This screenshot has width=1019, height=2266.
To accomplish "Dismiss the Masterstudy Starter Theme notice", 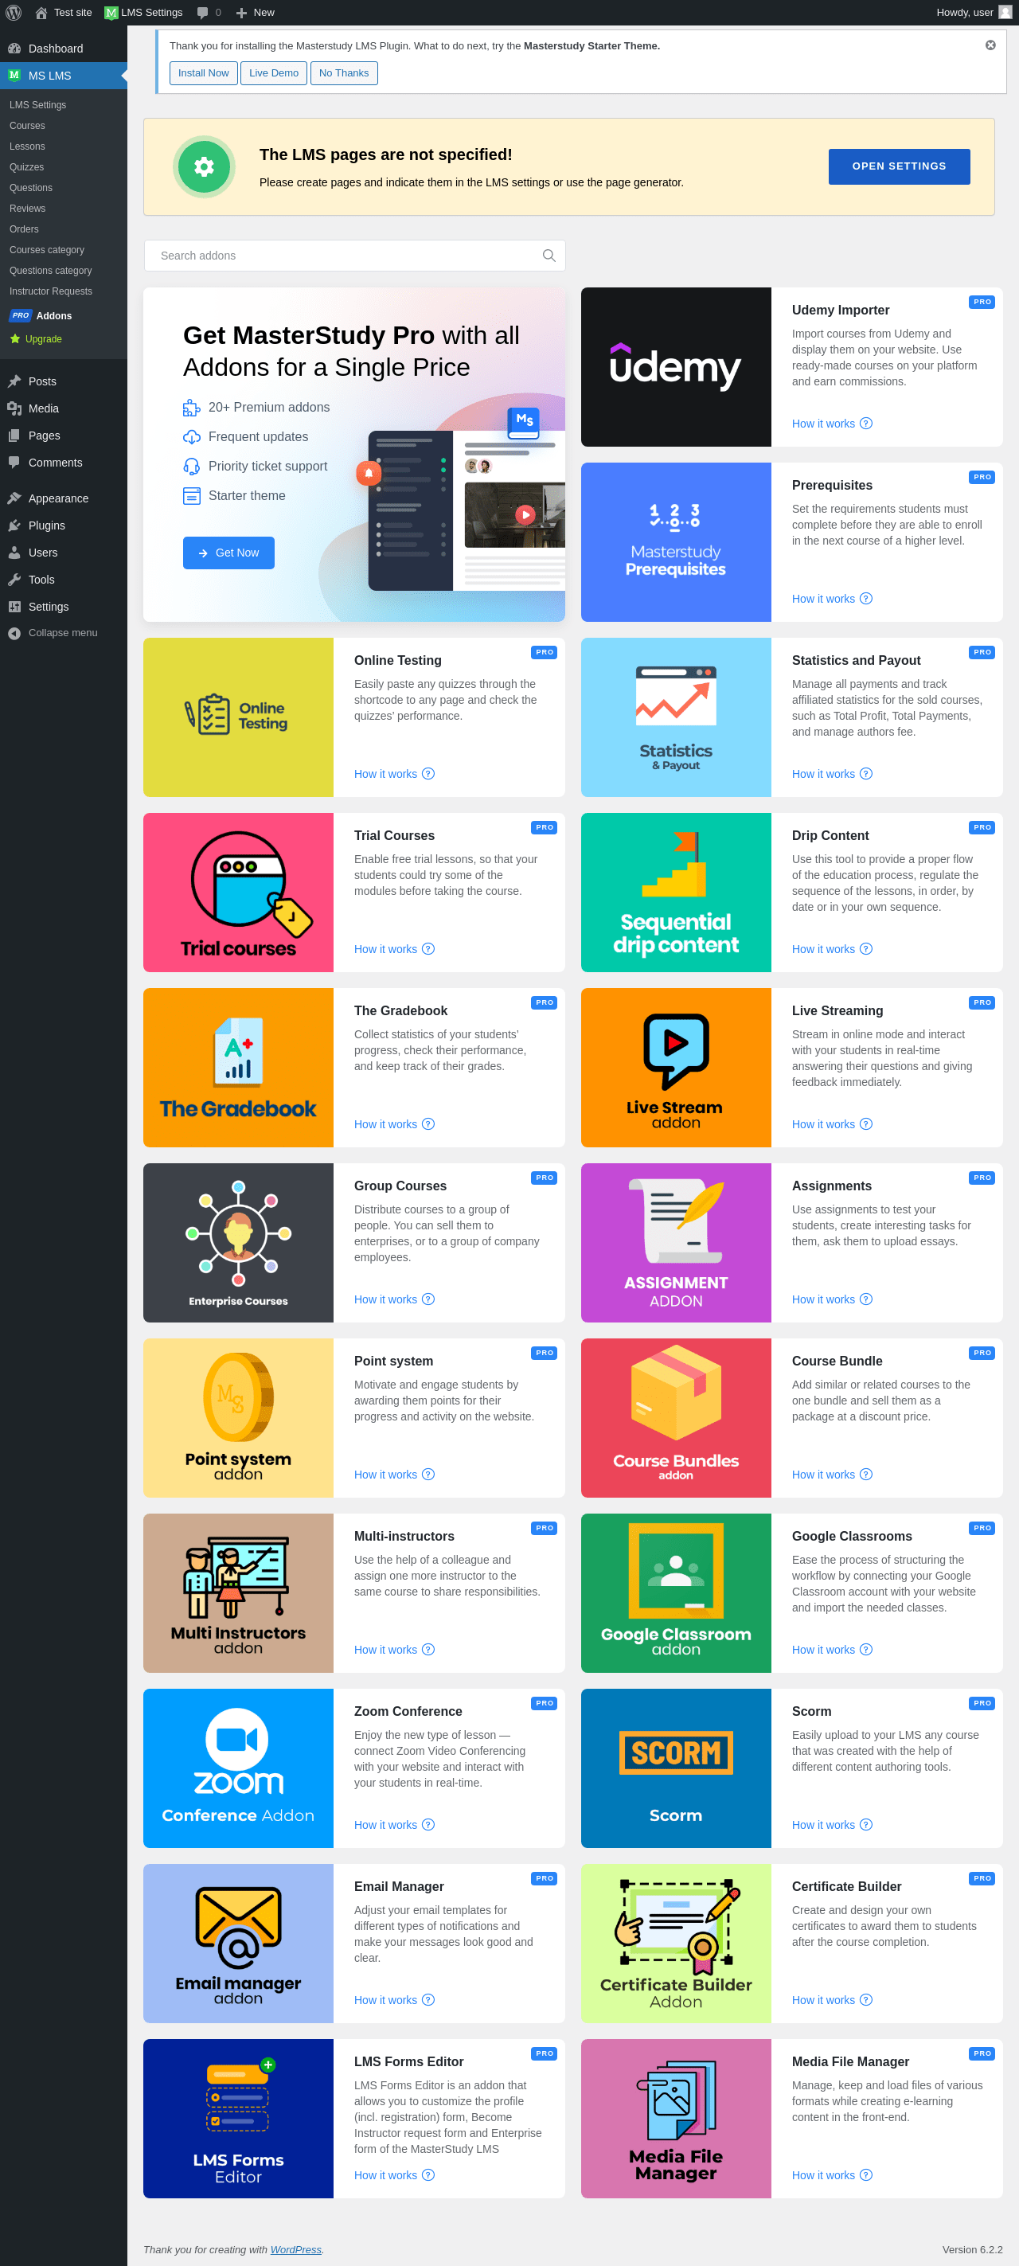I will click(x=990, y=45).
